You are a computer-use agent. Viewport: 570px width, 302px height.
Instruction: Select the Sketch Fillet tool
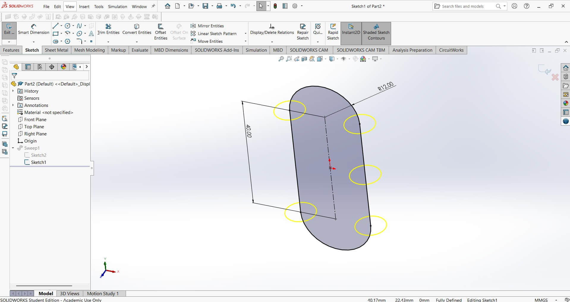(x=79, y=41)
